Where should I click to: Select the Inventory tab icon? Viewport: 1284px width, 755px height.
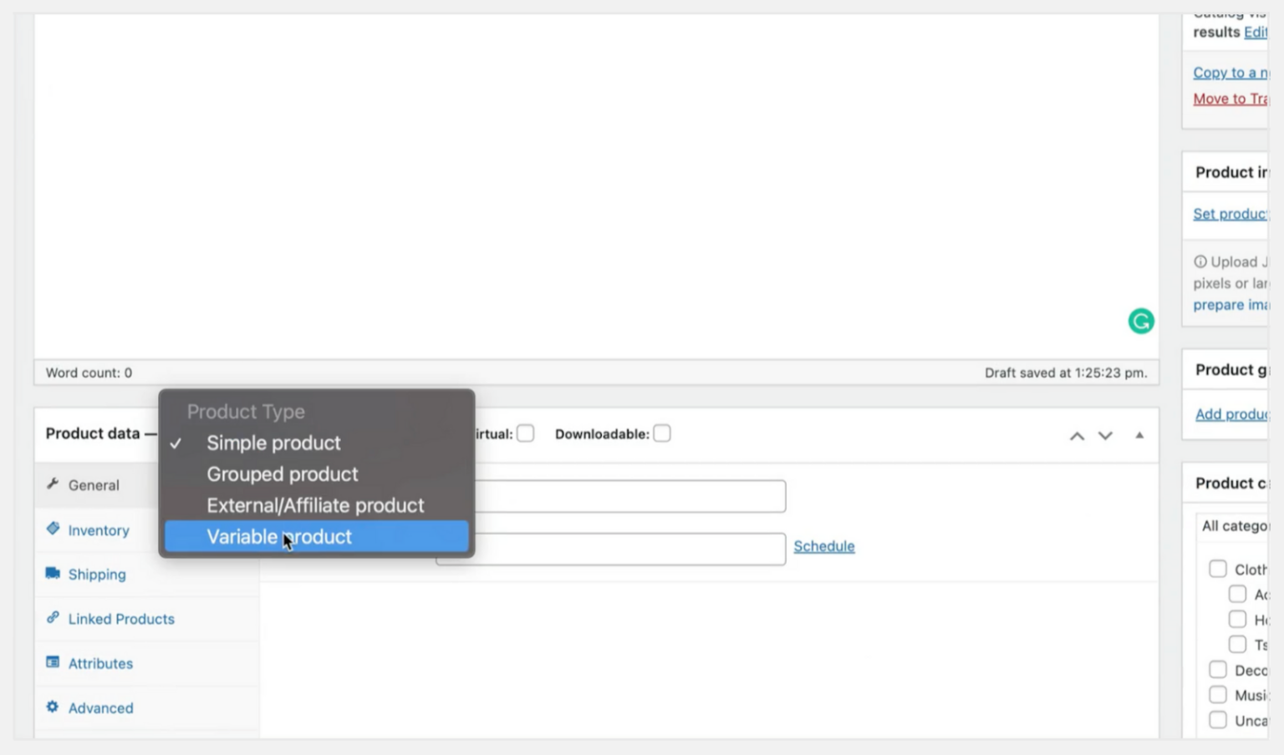coord(52,530)
